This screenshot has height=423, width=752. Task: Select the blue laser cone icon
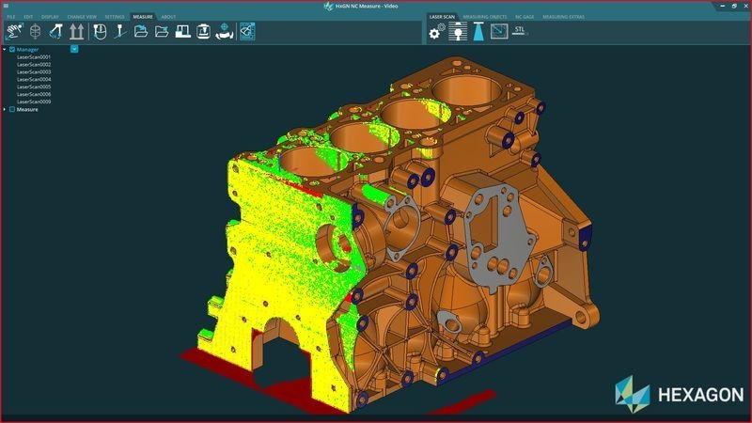[479, 33]
